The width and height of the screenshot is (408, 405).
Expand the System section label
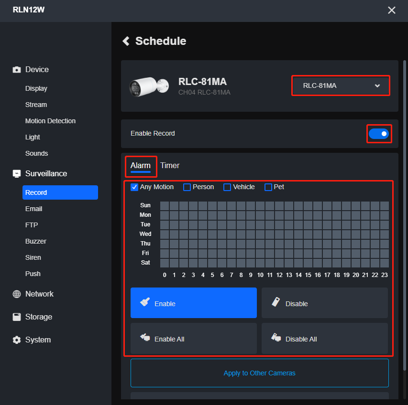38,340
